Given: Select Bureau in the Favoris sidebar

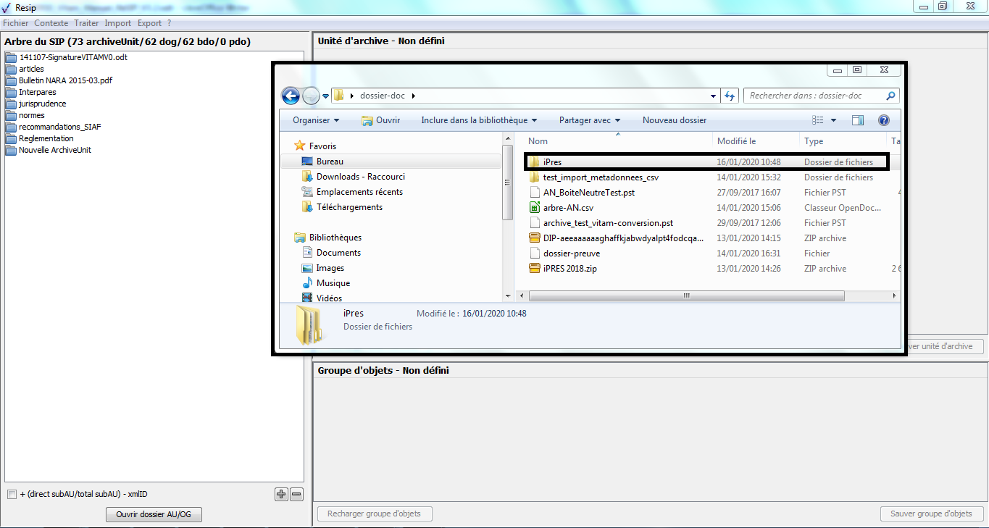Looking at the screenshot, I should pos(330,162).
